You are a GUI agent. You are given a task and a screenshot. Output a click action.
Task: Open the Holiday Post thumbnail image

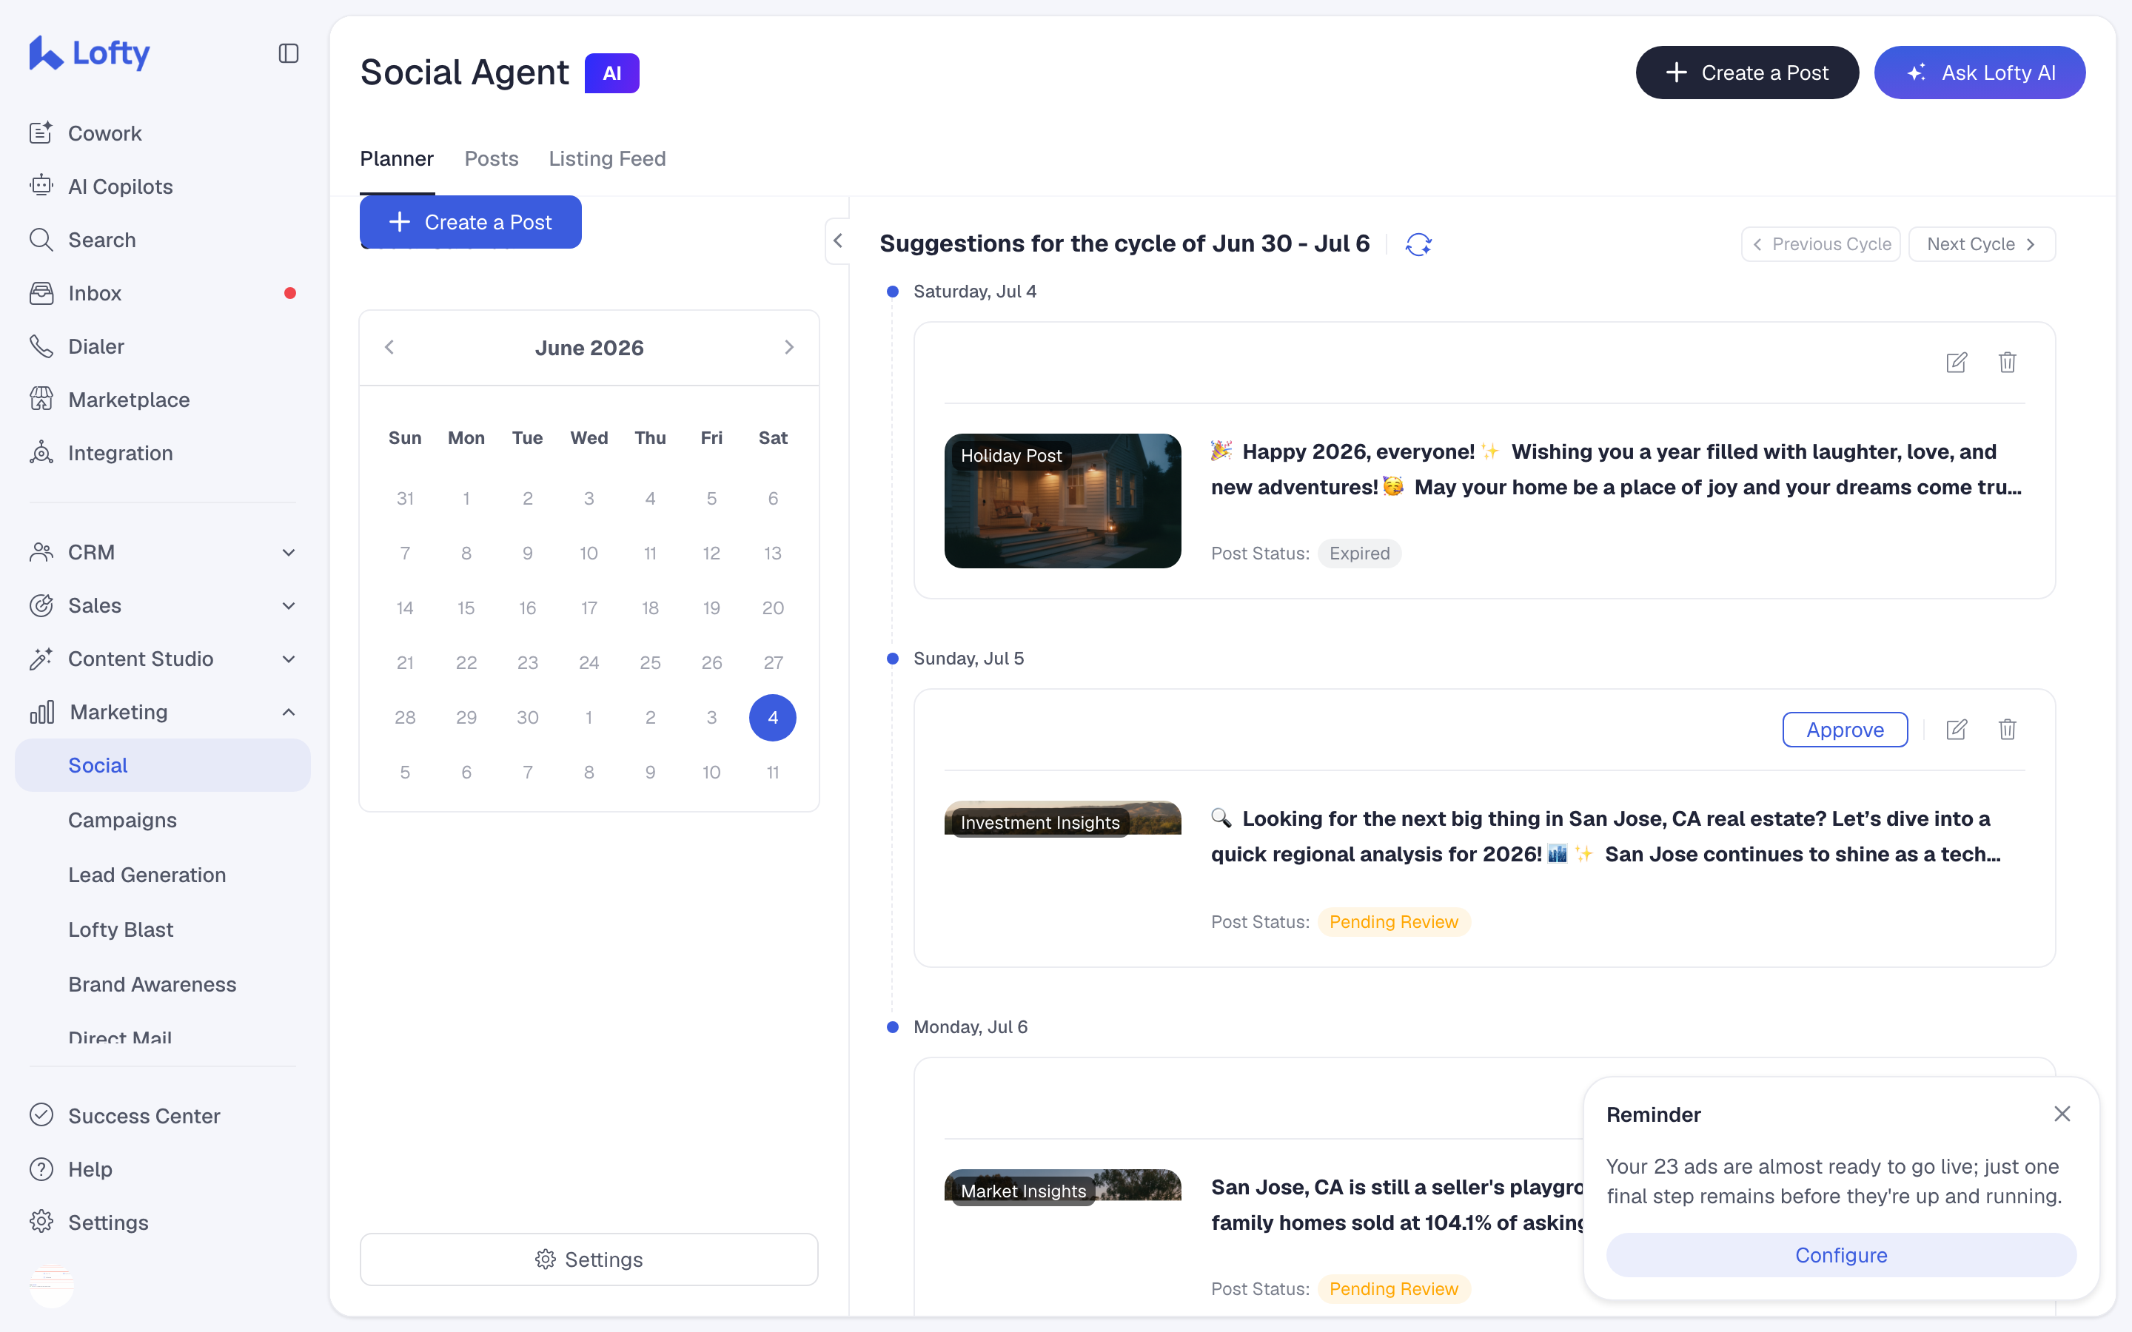coord(1062,500)
